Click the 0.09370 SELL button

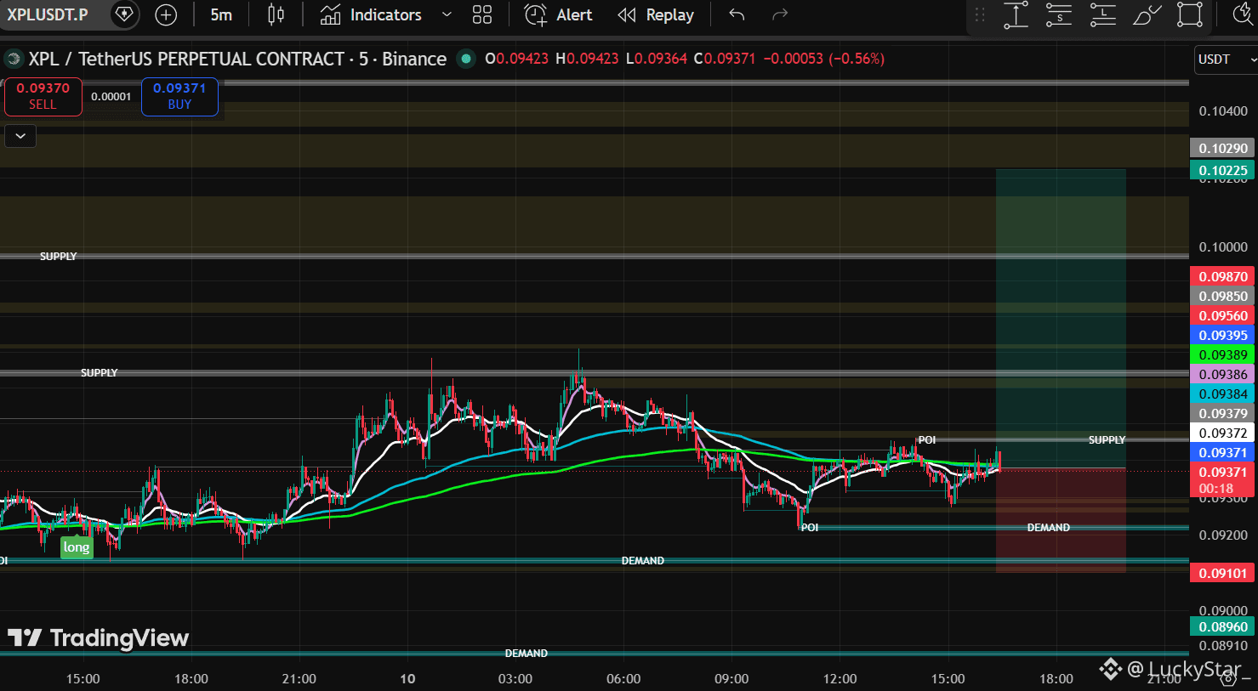click(x=43, y=96)
